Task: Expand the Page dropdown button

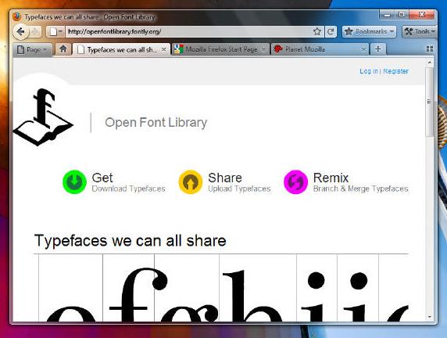Action: click(33, 49)
